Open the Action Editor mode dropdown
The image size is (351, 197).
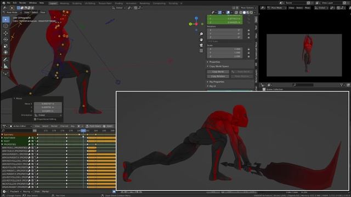tap(21, 126)
